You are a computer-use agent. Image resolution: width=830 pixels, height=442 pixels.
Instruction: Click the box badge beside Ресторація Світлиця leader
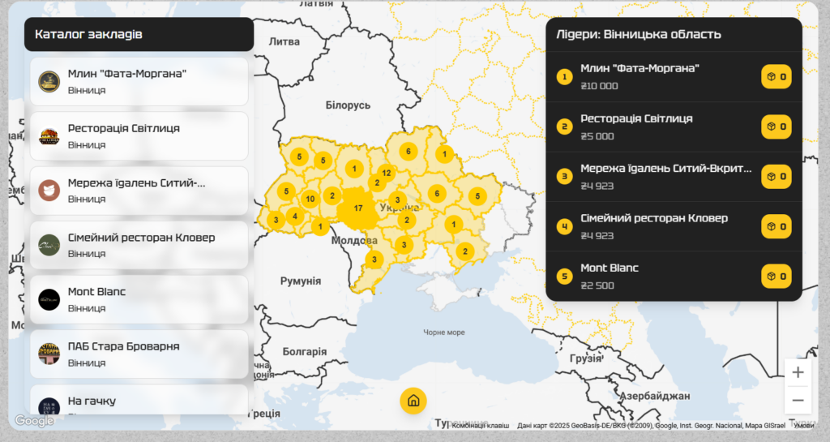[x=776, y=127]
